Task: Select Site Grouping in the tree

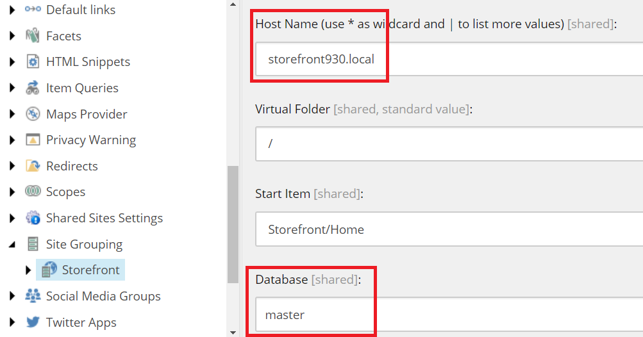Action: coord(84,245)
